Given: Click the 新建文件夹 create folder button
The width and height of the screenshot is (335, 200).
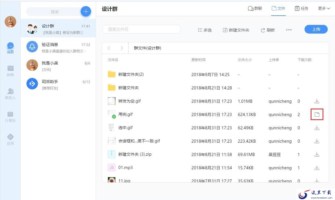Looking at the screenshot, I should [236, 30].
